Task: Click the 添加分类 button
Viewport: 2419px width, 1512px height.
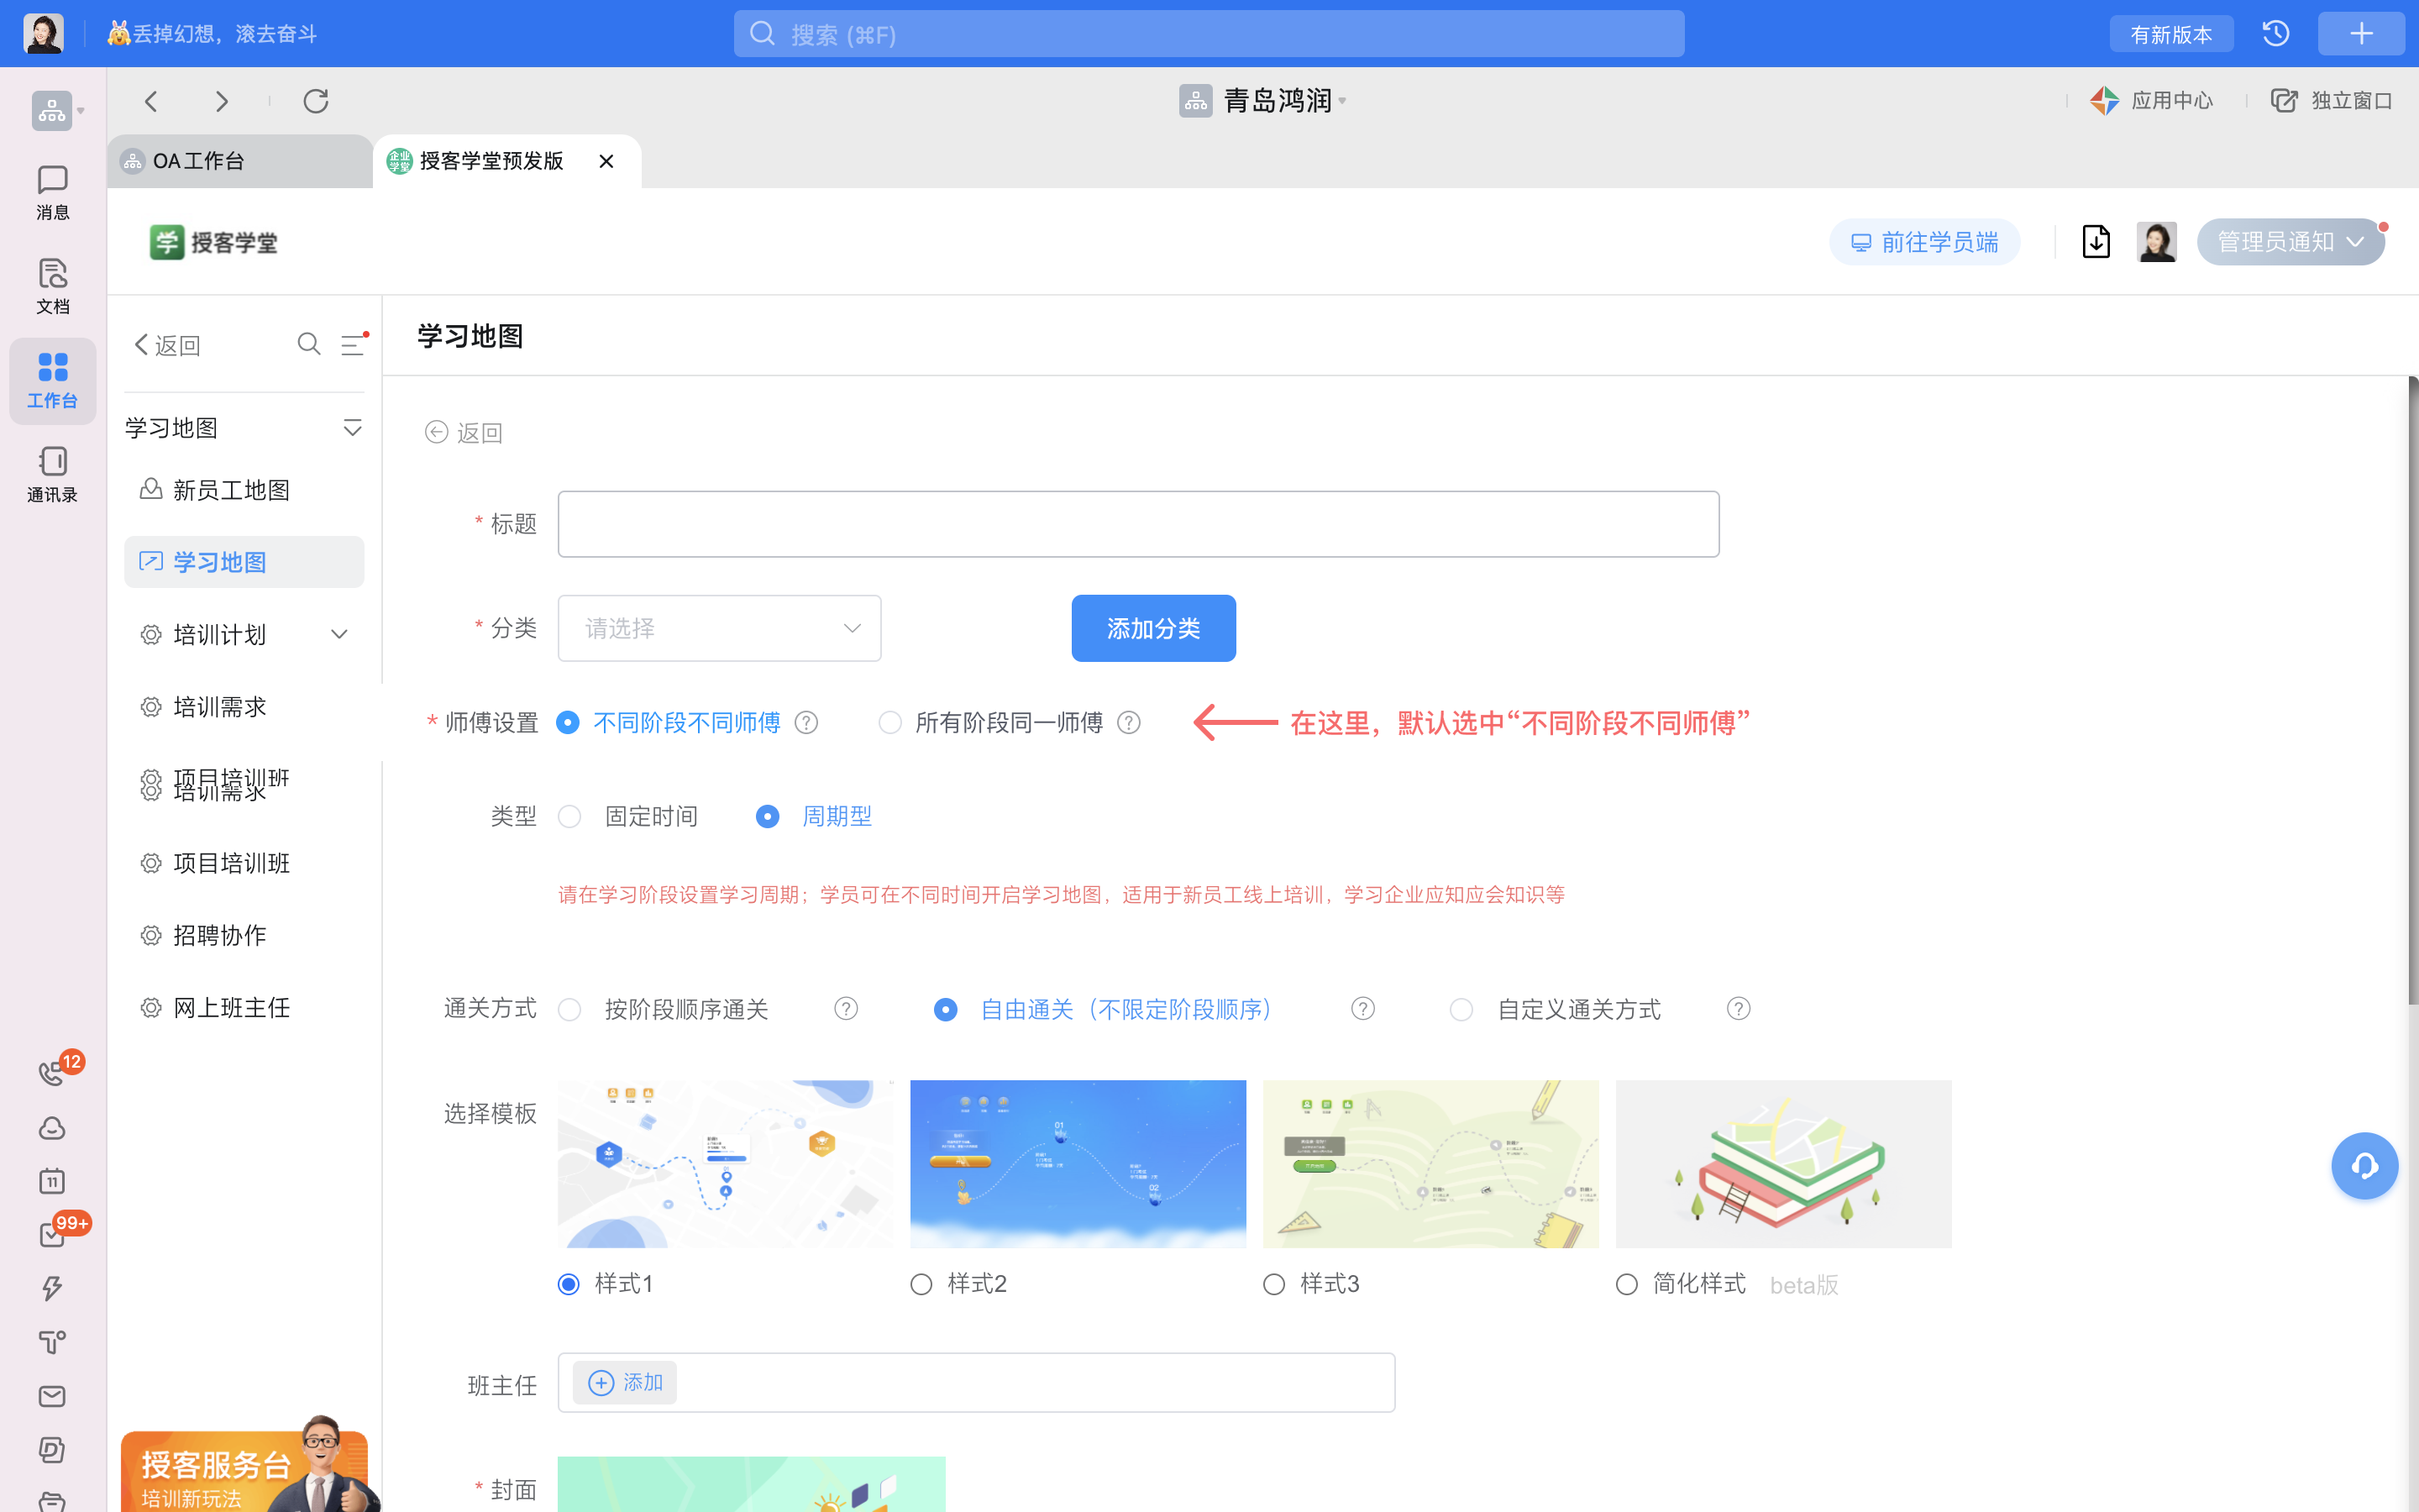Action: click(x=1152, y=628)
